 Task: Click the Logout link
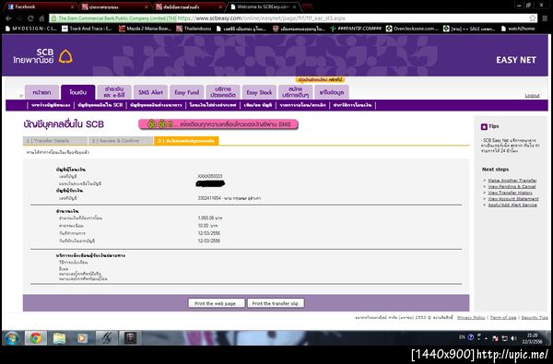(x=532, y=96)
